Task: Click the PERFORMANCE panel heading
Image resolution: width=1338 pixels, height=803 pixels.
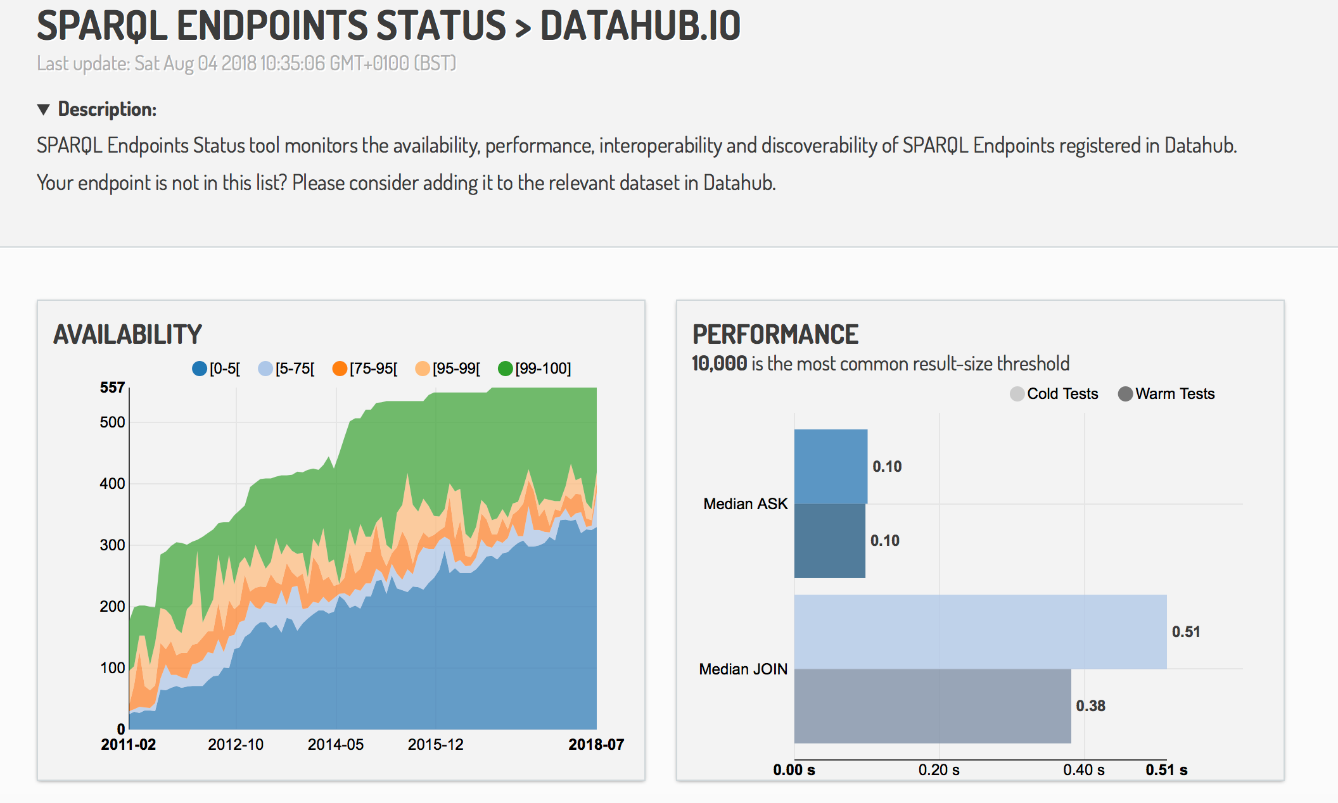Action: (x=775, y=334)
